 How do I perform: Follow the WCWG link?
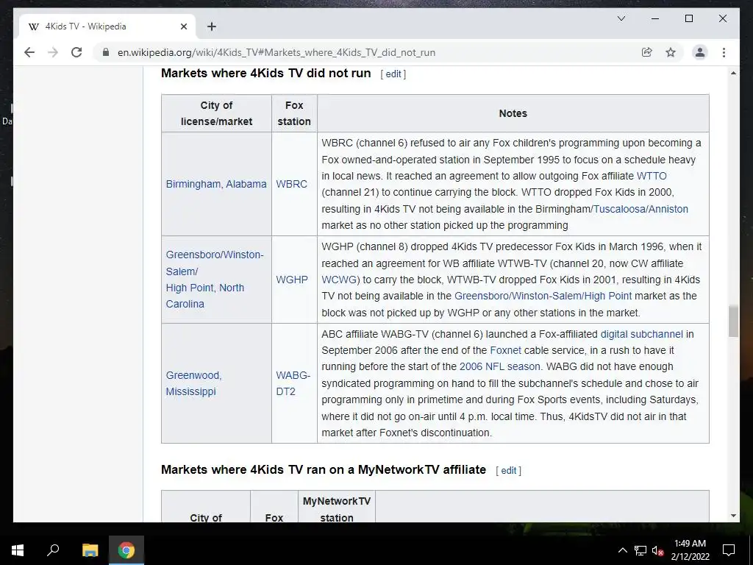[339, 280]
